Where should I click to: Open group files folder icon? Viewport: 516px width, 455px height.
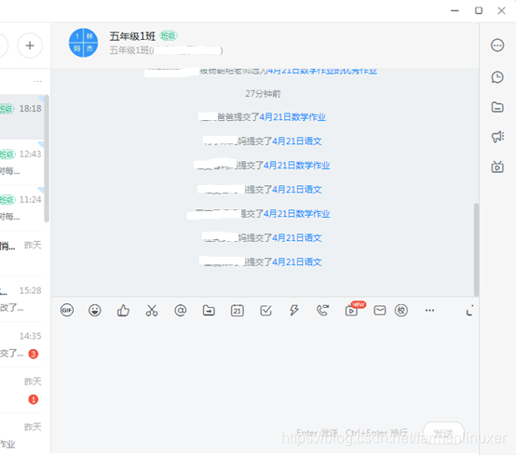point(497,107)
